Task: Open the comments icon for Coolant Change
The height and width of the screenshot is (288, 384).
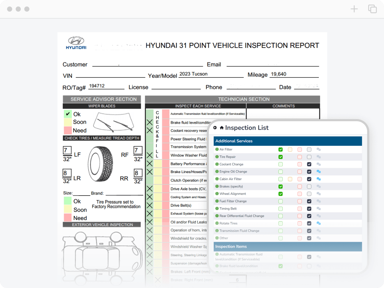Action: [x=318, y=164]
